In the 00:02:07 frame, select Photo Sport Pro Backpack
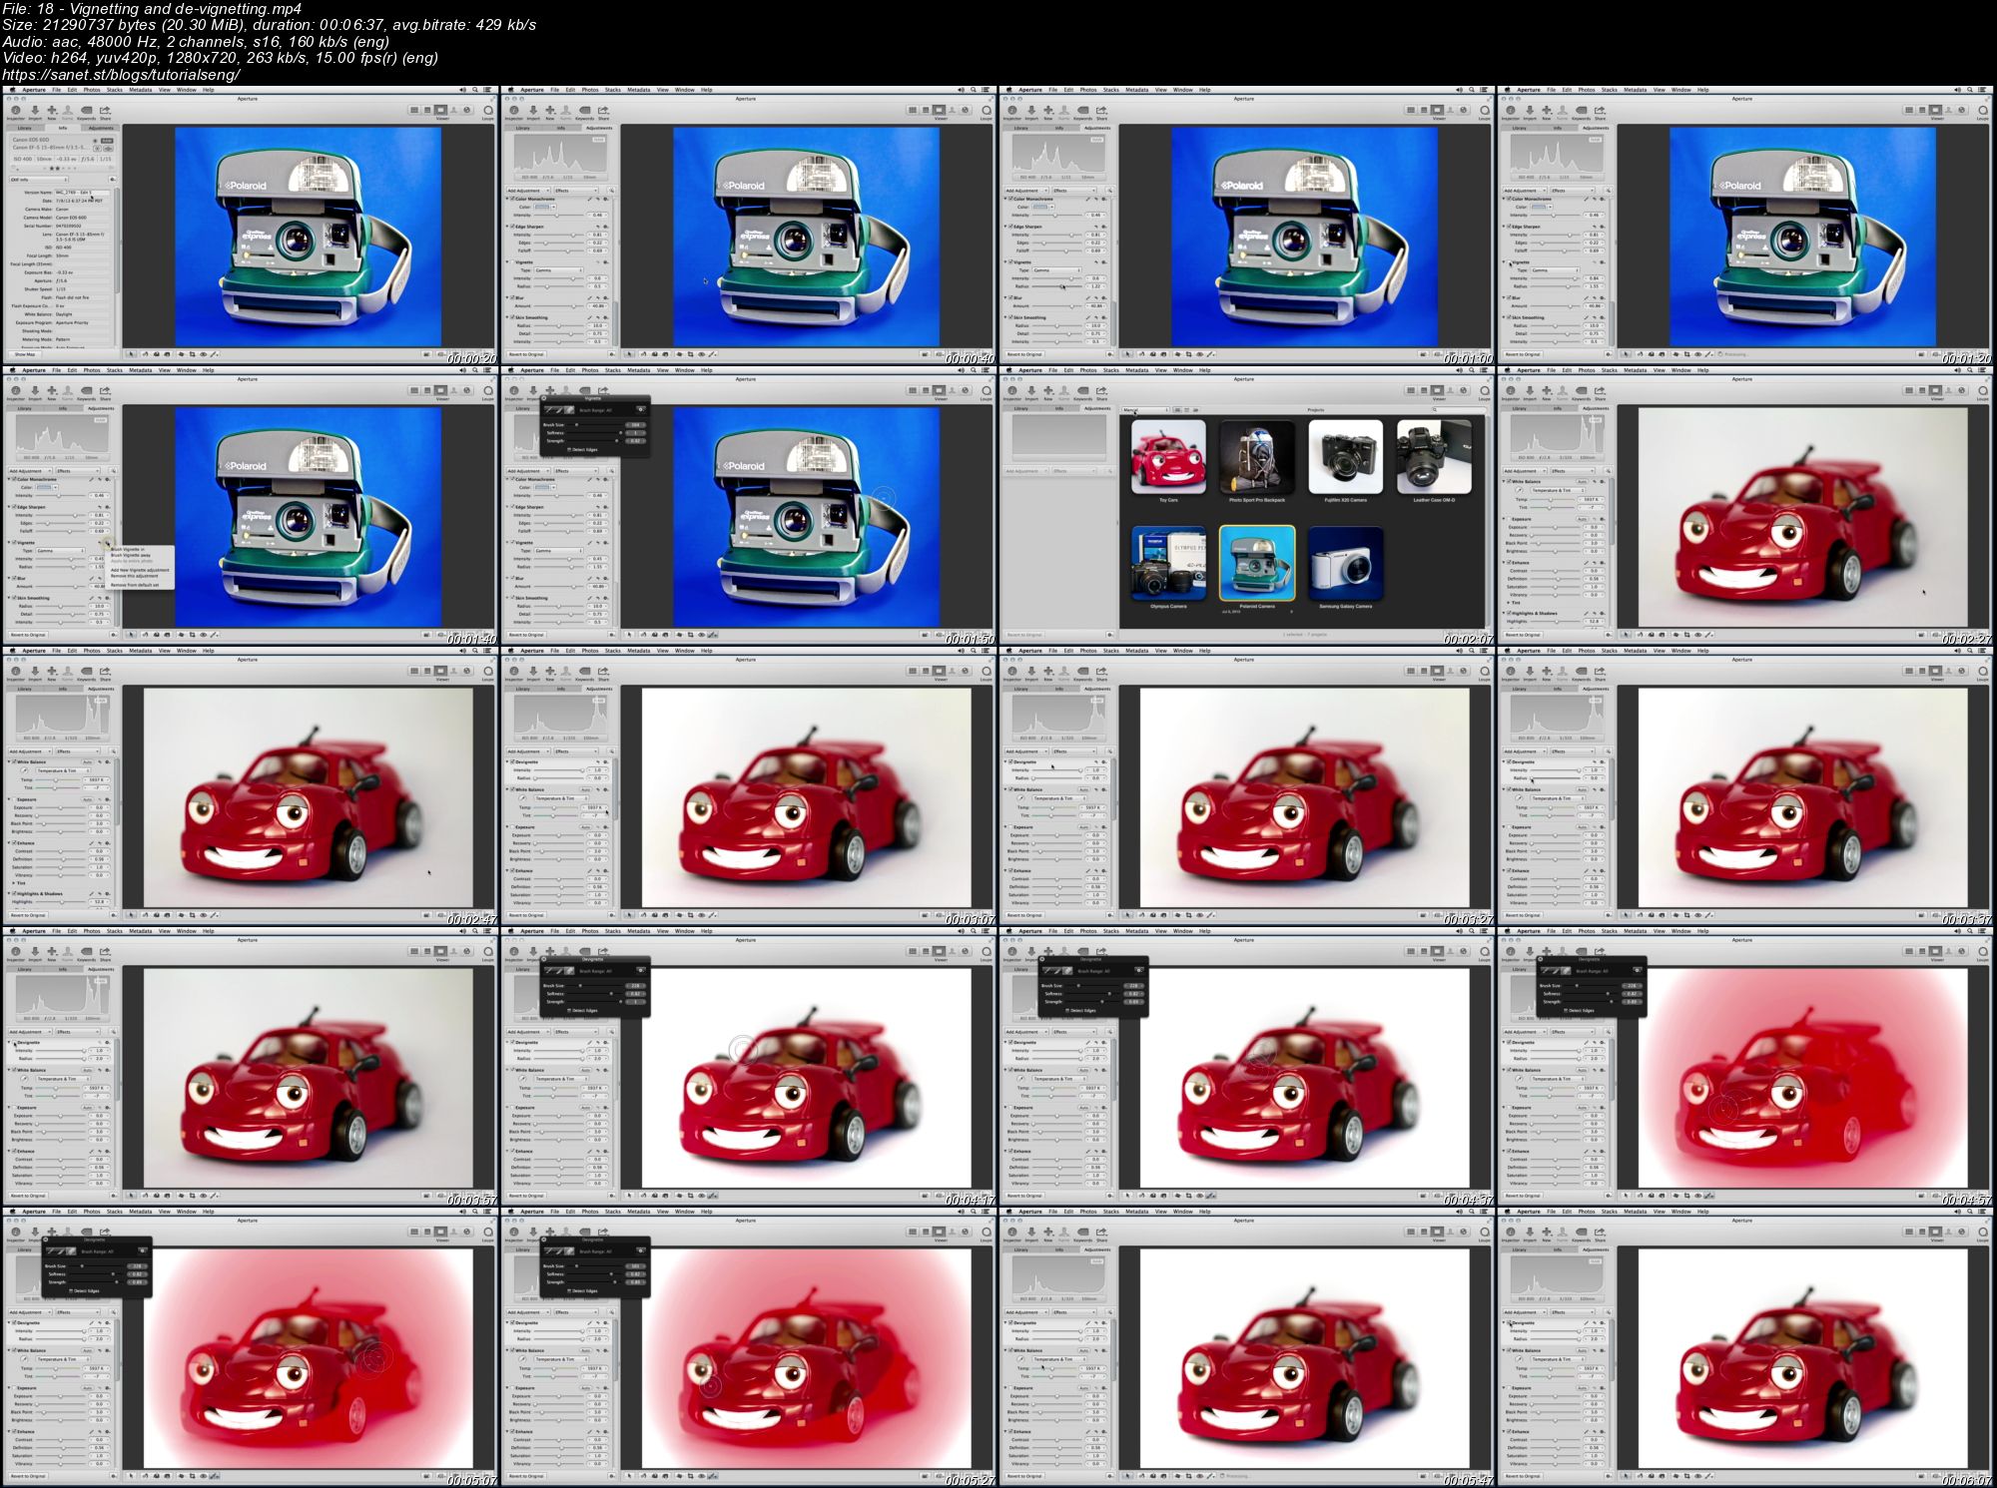 pyautogui.click(x=1257, y=457)
